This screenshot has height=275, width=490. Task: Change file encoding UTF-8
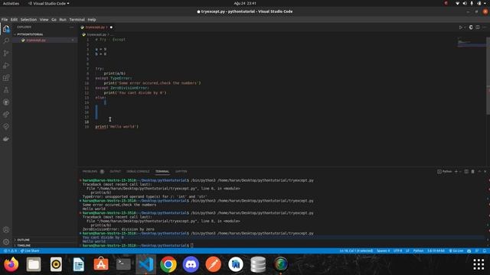(398, 251)
